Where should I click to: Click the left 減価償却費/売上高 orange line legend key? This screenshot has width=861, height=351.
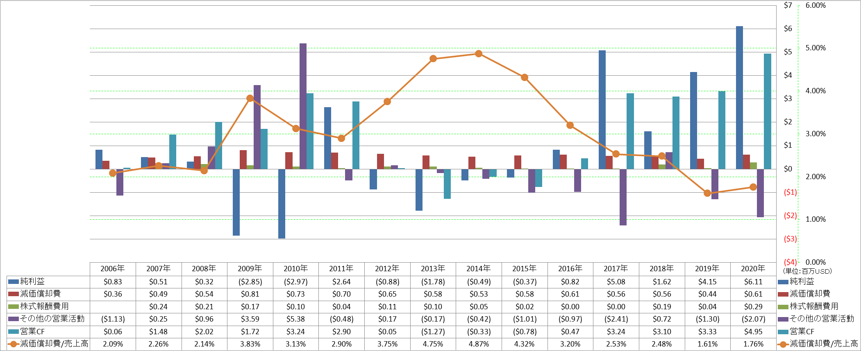point(14,344)
